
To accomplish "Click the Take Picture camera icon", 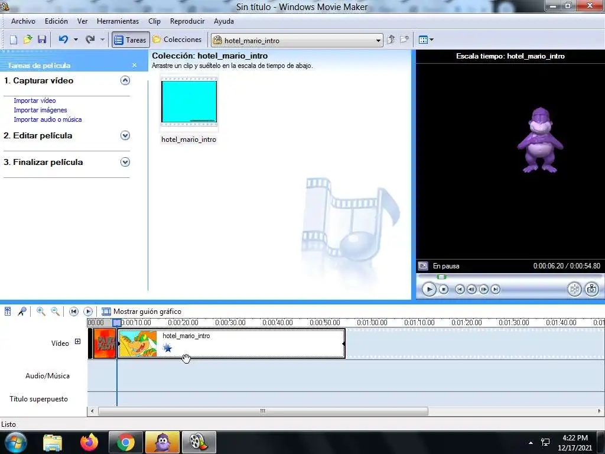I will (x=591, y=289).
